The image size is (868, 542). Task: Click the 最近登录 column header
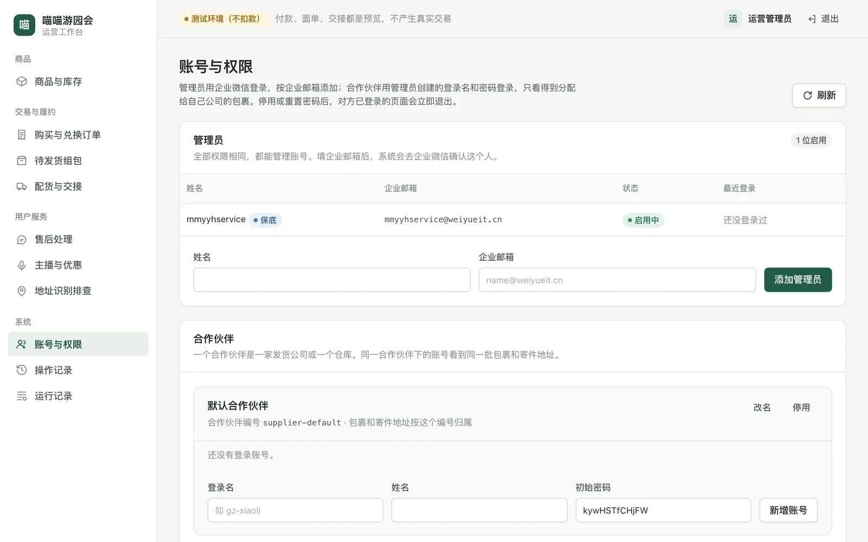(x=739, y=189)
